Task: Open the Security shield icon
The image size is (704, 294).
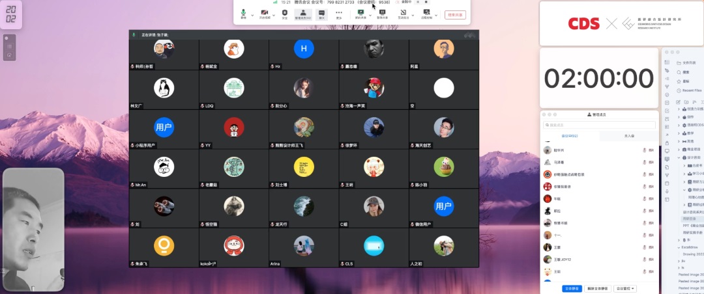Action: (285, 13)
